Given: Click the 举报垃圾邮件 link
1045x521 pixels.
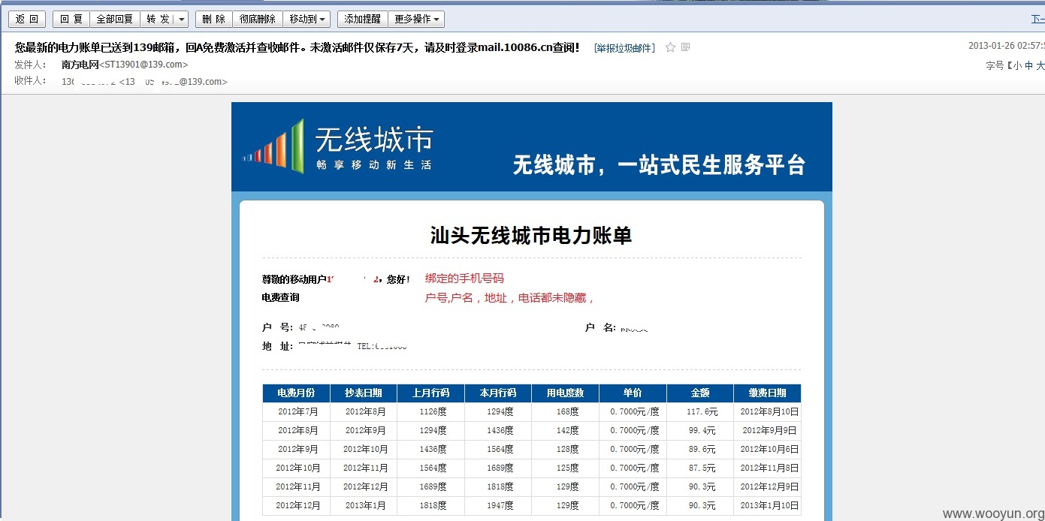Looking at the screenshot, I should click(x=624, y=48).
